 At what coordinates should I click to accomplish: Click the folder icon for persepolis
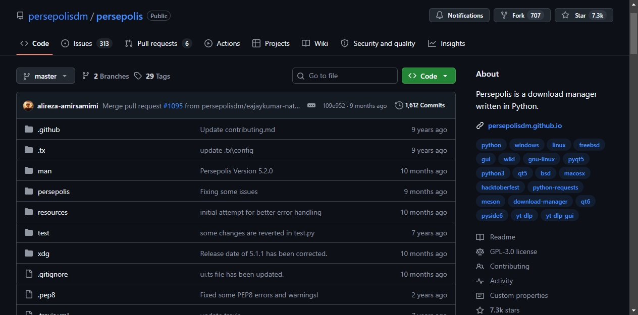pyautogui.click(x=29, y=192)
